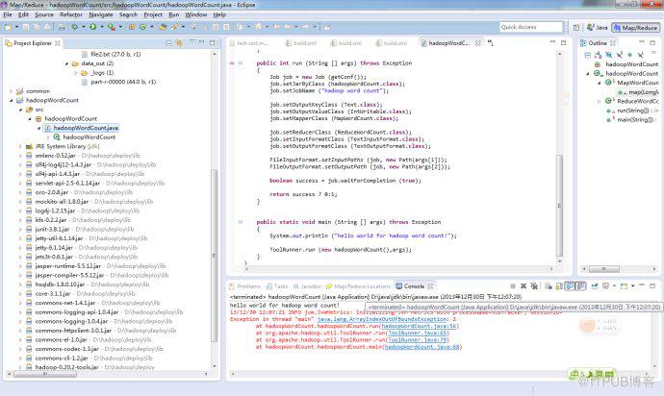Viewport: 664px width, 396px height.
Task: Expand the common project node
Action: point(11,91)
